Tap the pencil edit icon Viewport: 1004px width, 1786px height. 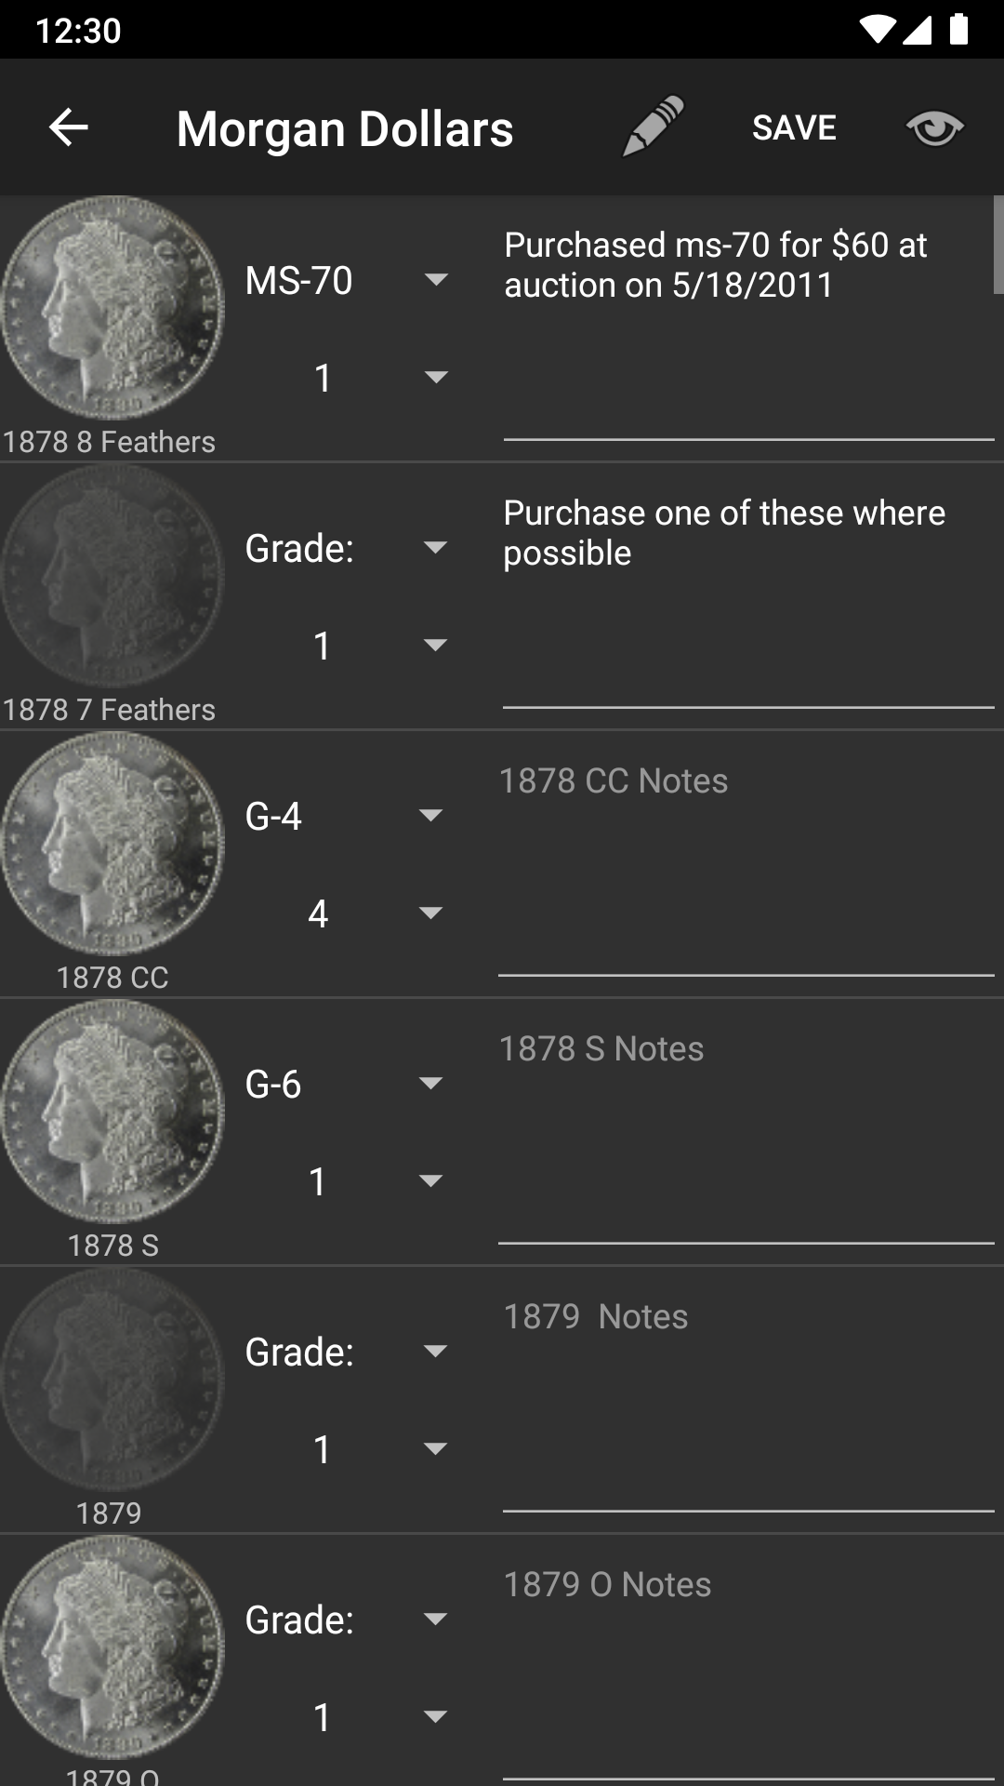coord(652,127)
